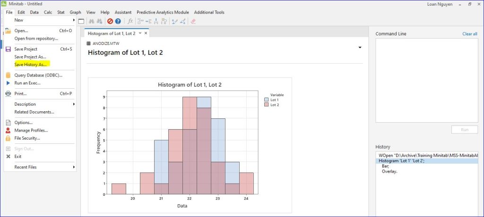Open the Edit menu
Image resolution: width=484 pixels, height=217 pixels.
pyautogui.click(x=21, y=12)
